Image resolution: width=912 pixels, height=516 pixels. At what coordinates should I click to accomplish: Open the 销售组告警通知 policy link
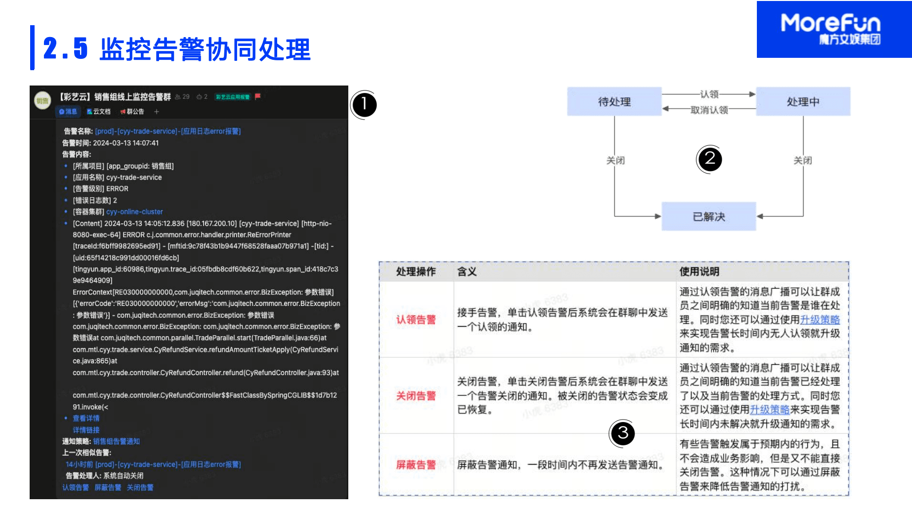pyautogui.click(x=117, y=441)
